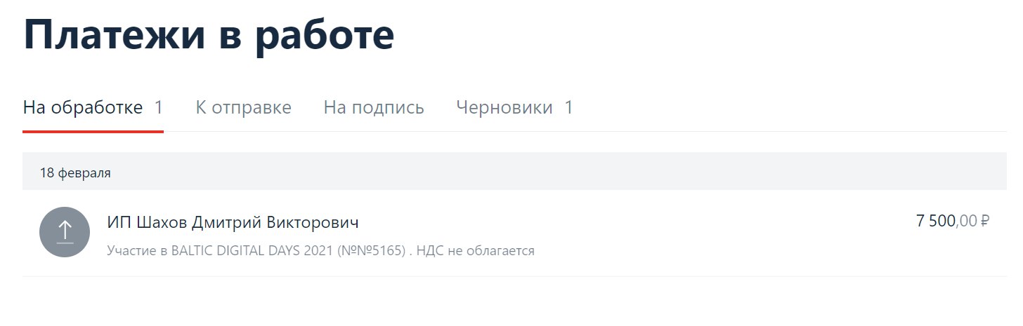Click the kopecks ",00" part of the amount
1023x326 pixels.
click(x=967, y=222)
